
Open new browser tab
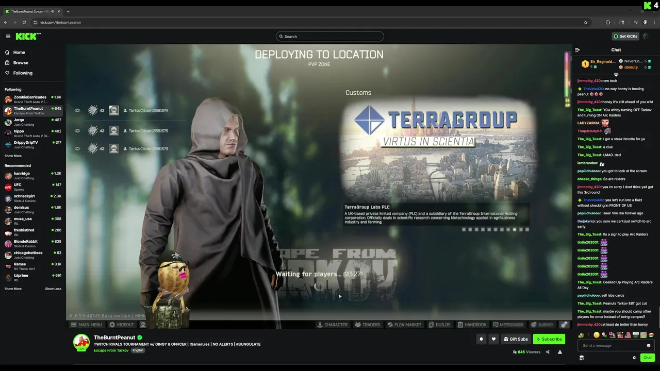coord(68,11)
